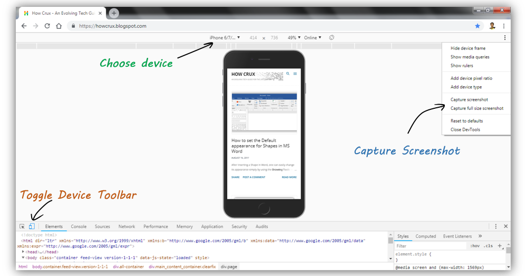Toggle :hov element state panel
The width and height of the screenshot is (527, 276).
coord(475,246)
